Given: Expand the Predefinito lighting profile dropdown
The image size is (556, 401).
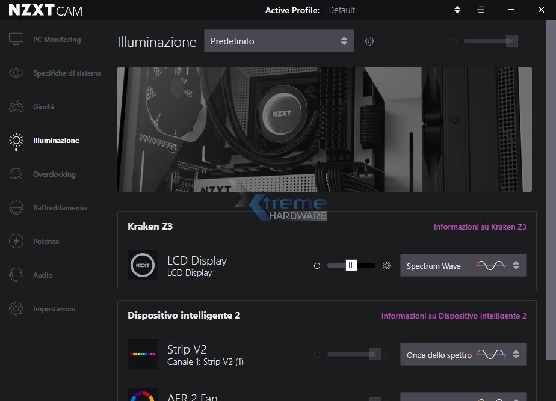Looking at the screenshot, I should pos(279,41).
